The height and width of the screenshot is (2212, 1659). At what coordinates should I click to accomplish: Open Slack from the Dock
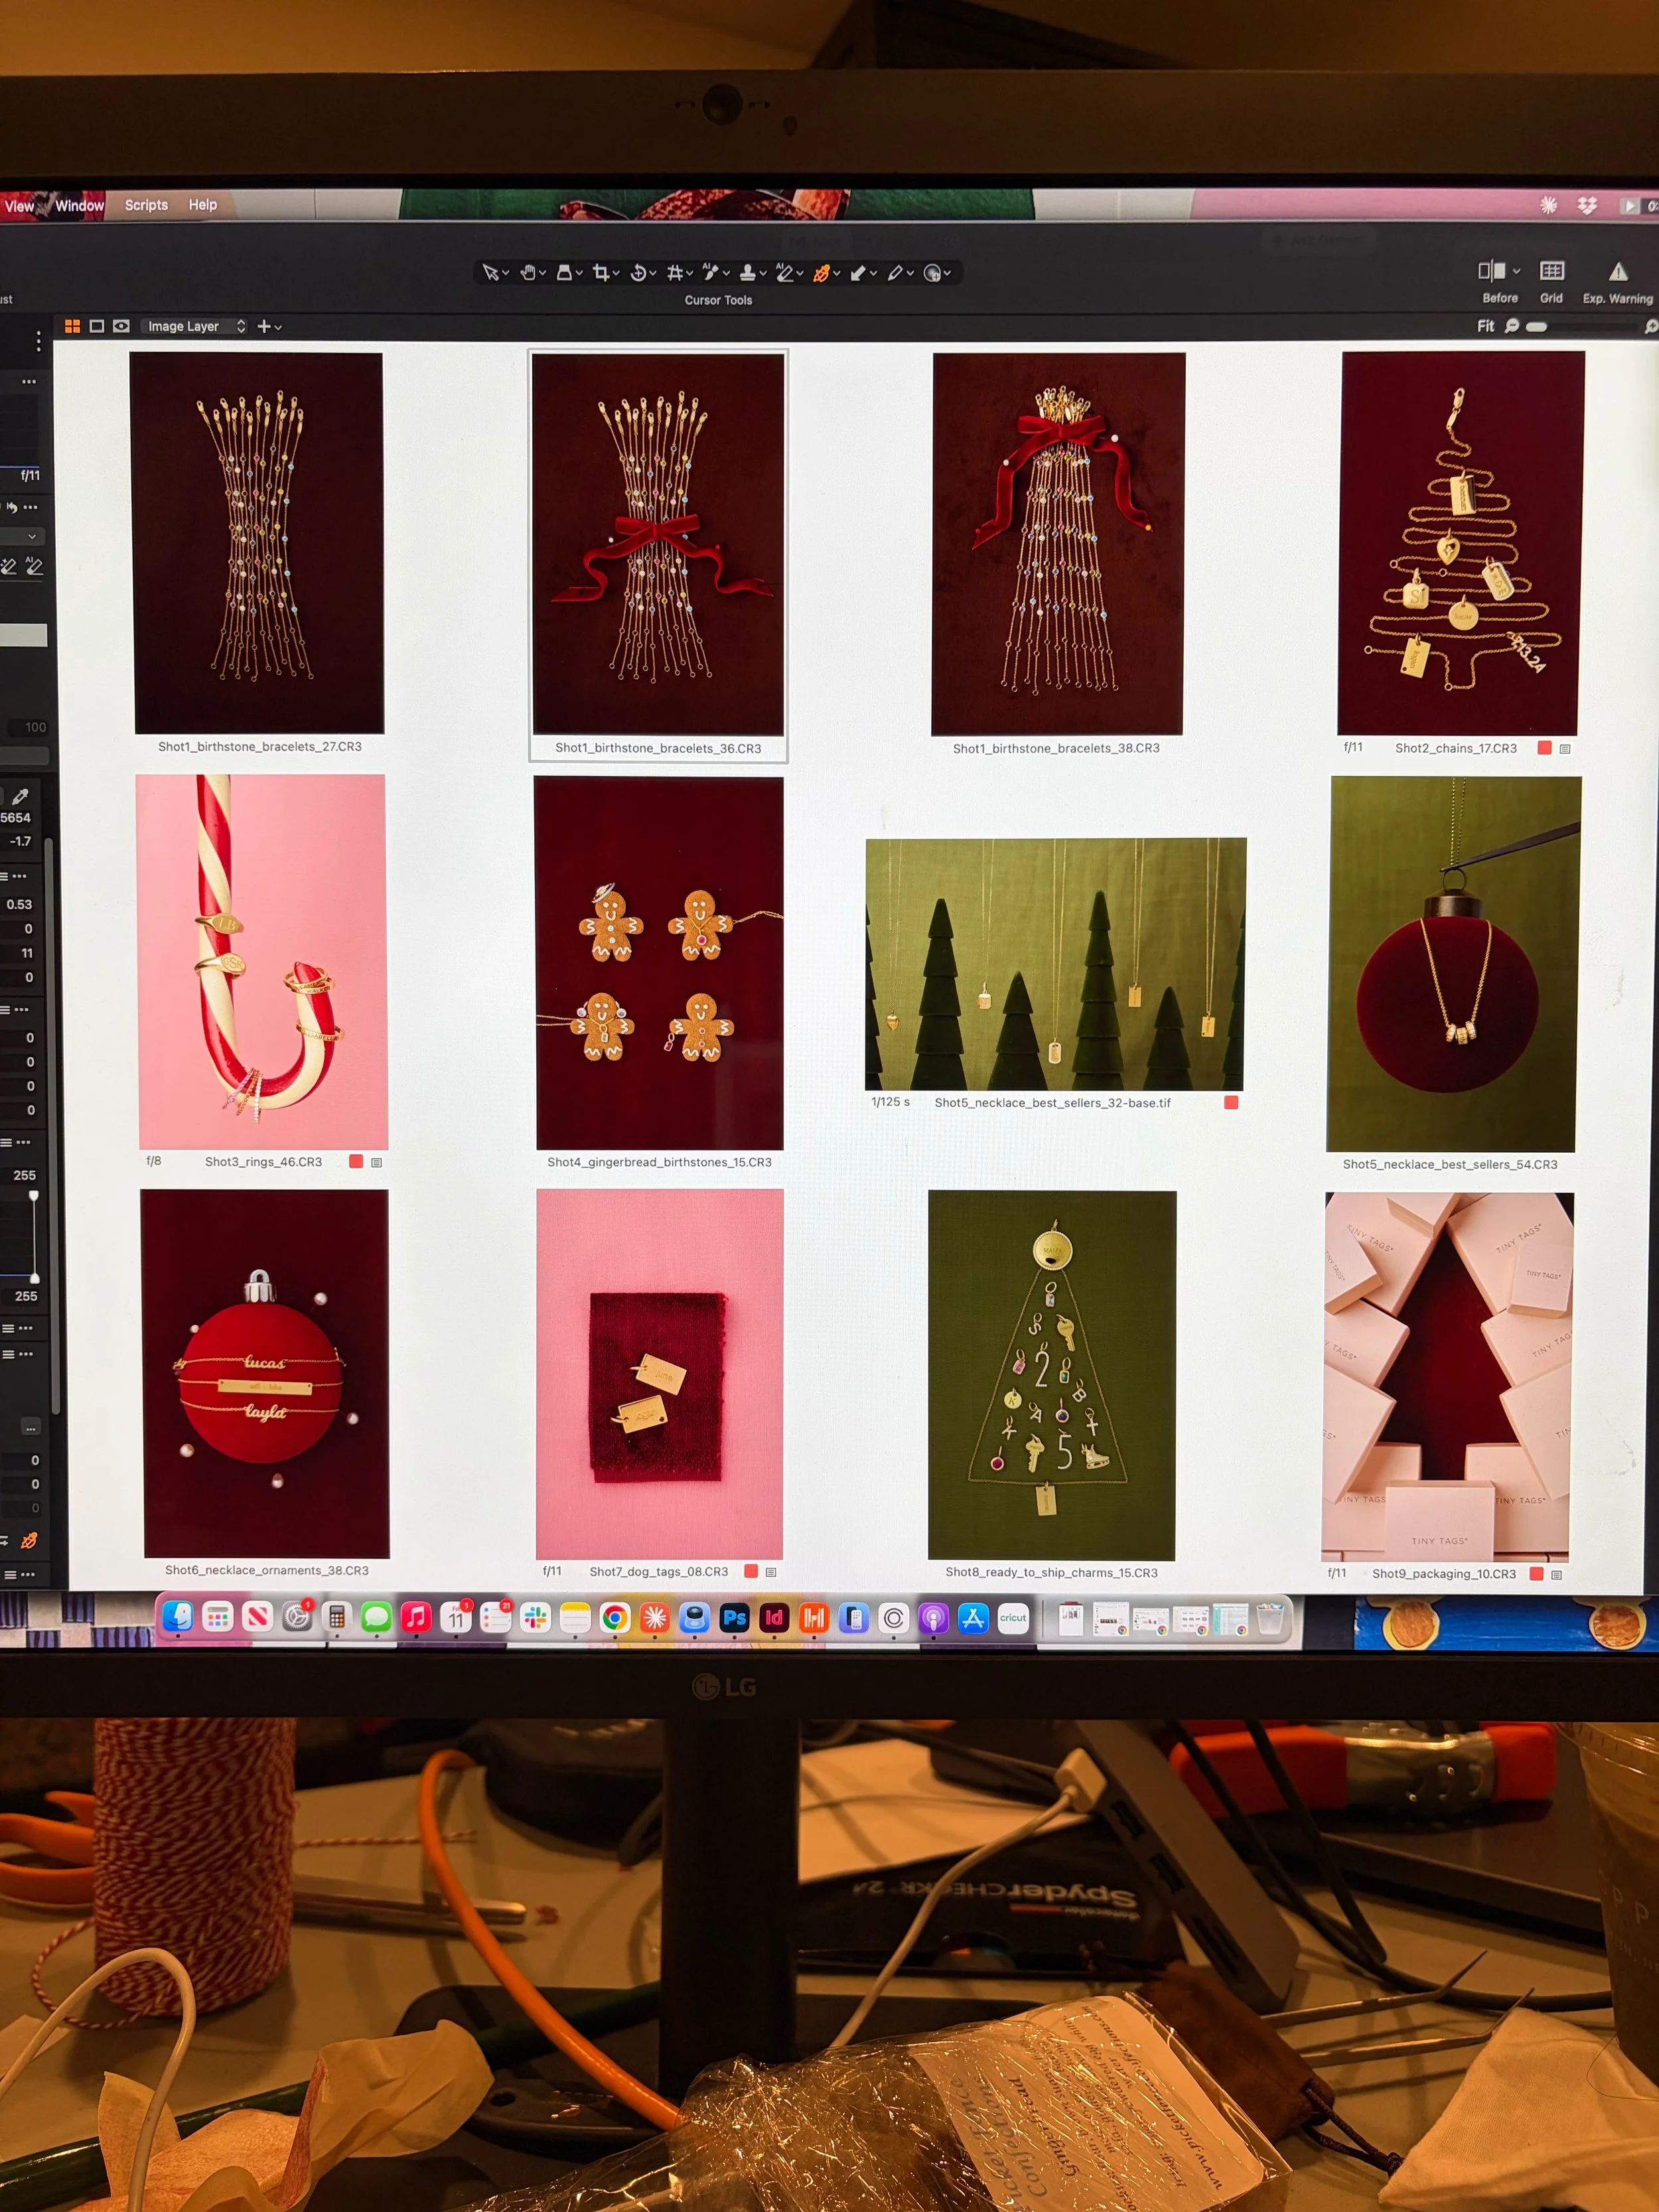tap(536, 1618)
